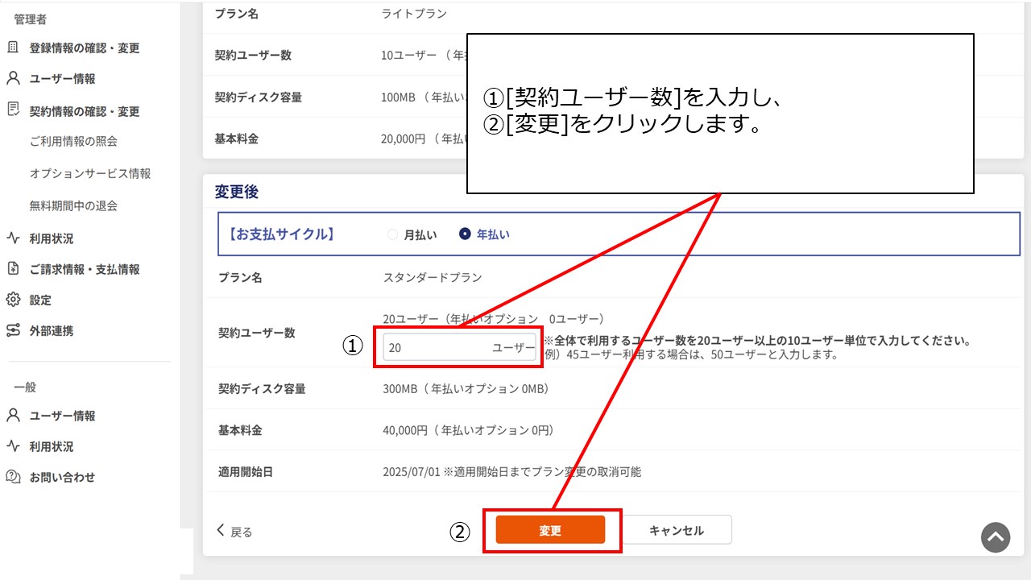Click the スタンダードプラン plan name text
The height and width of the screenshot is (580, 1031).
(433, 278)
